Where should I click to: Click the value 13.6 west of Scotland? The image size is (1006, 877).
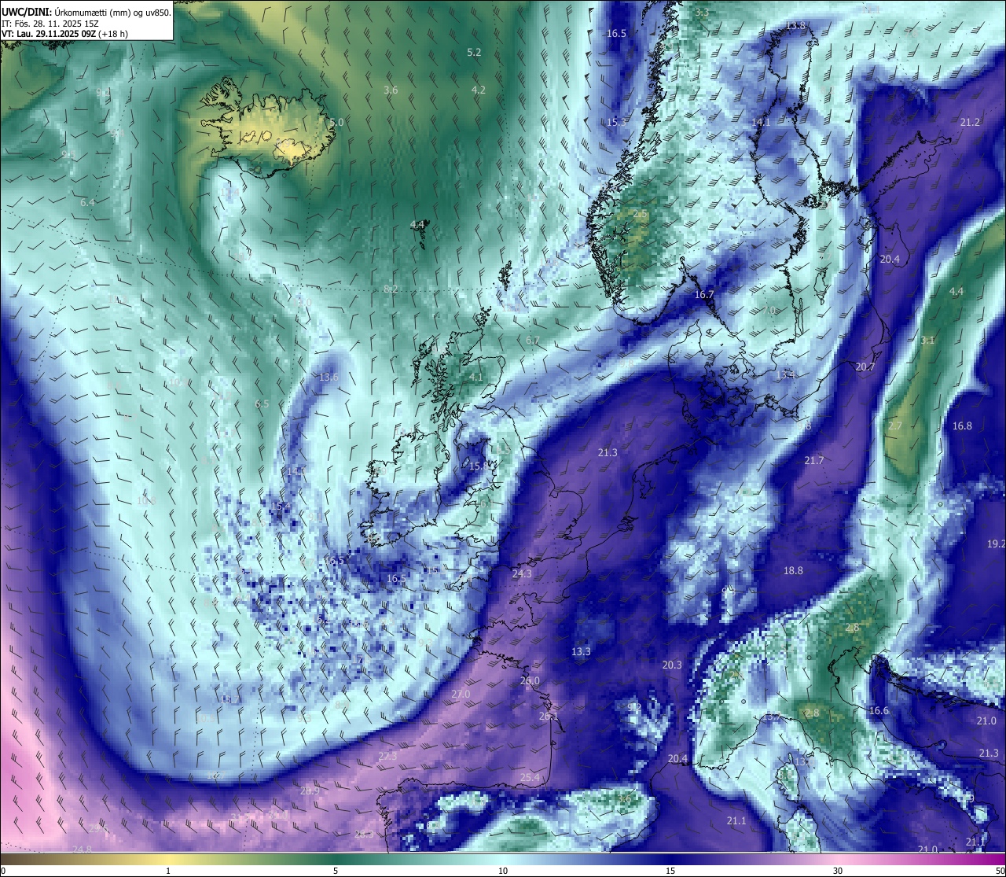point(329,377)
